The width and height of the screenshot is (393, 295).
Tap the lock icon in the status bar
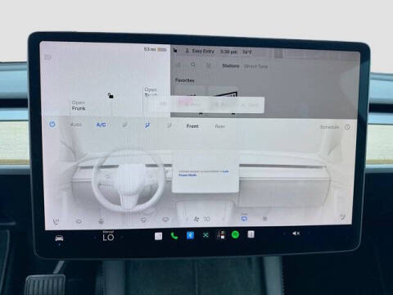(x=175, y=50)
